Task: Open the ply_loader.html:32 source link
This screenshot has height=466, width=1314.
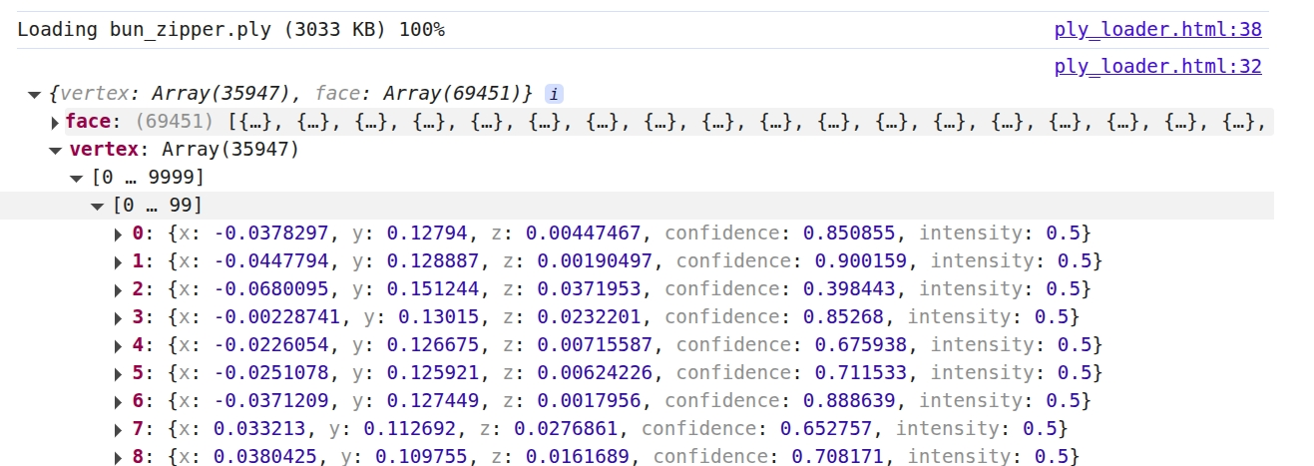Action: (x=1157, y=67)
